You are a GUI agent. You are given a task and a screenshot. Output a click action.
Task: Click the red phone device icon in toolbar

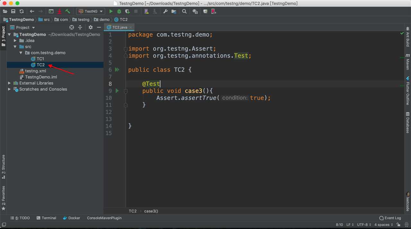click(213, 11)
